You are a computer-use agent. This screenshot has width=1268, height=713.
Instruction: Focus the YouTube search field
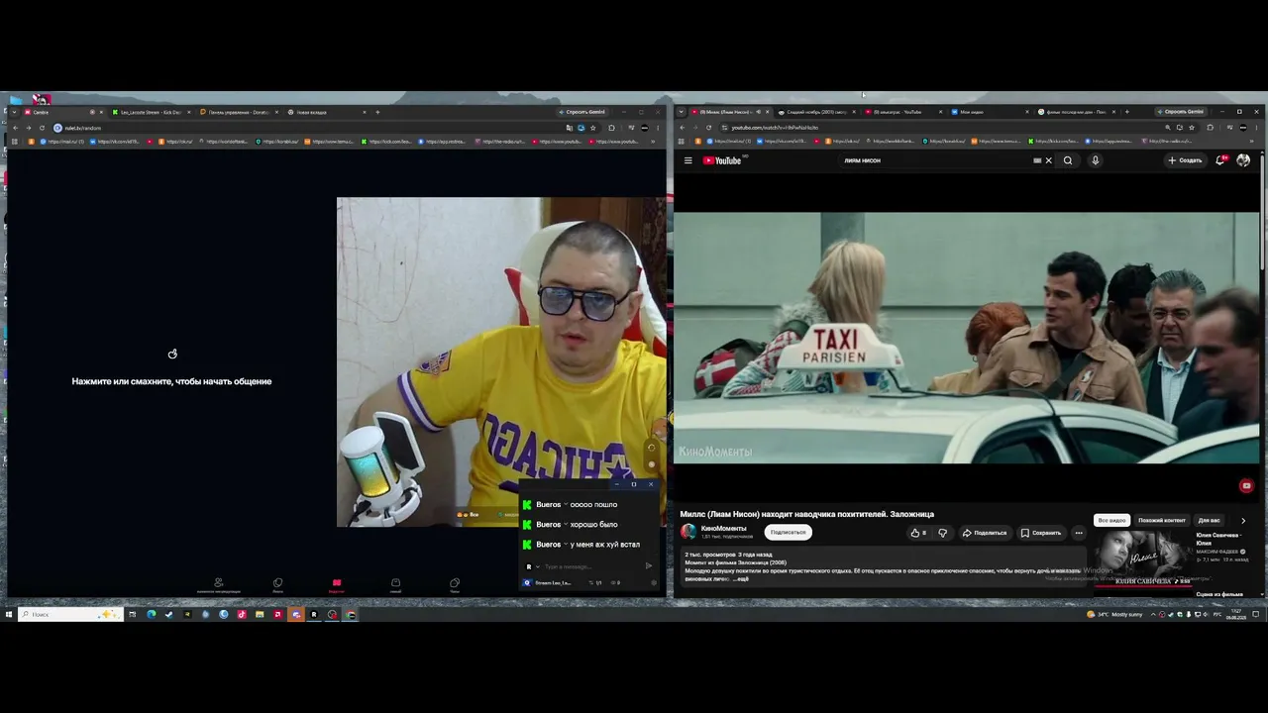935,160
